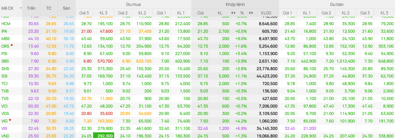Open stock code PSI
The image size is (395, 138).
point(4,53)
